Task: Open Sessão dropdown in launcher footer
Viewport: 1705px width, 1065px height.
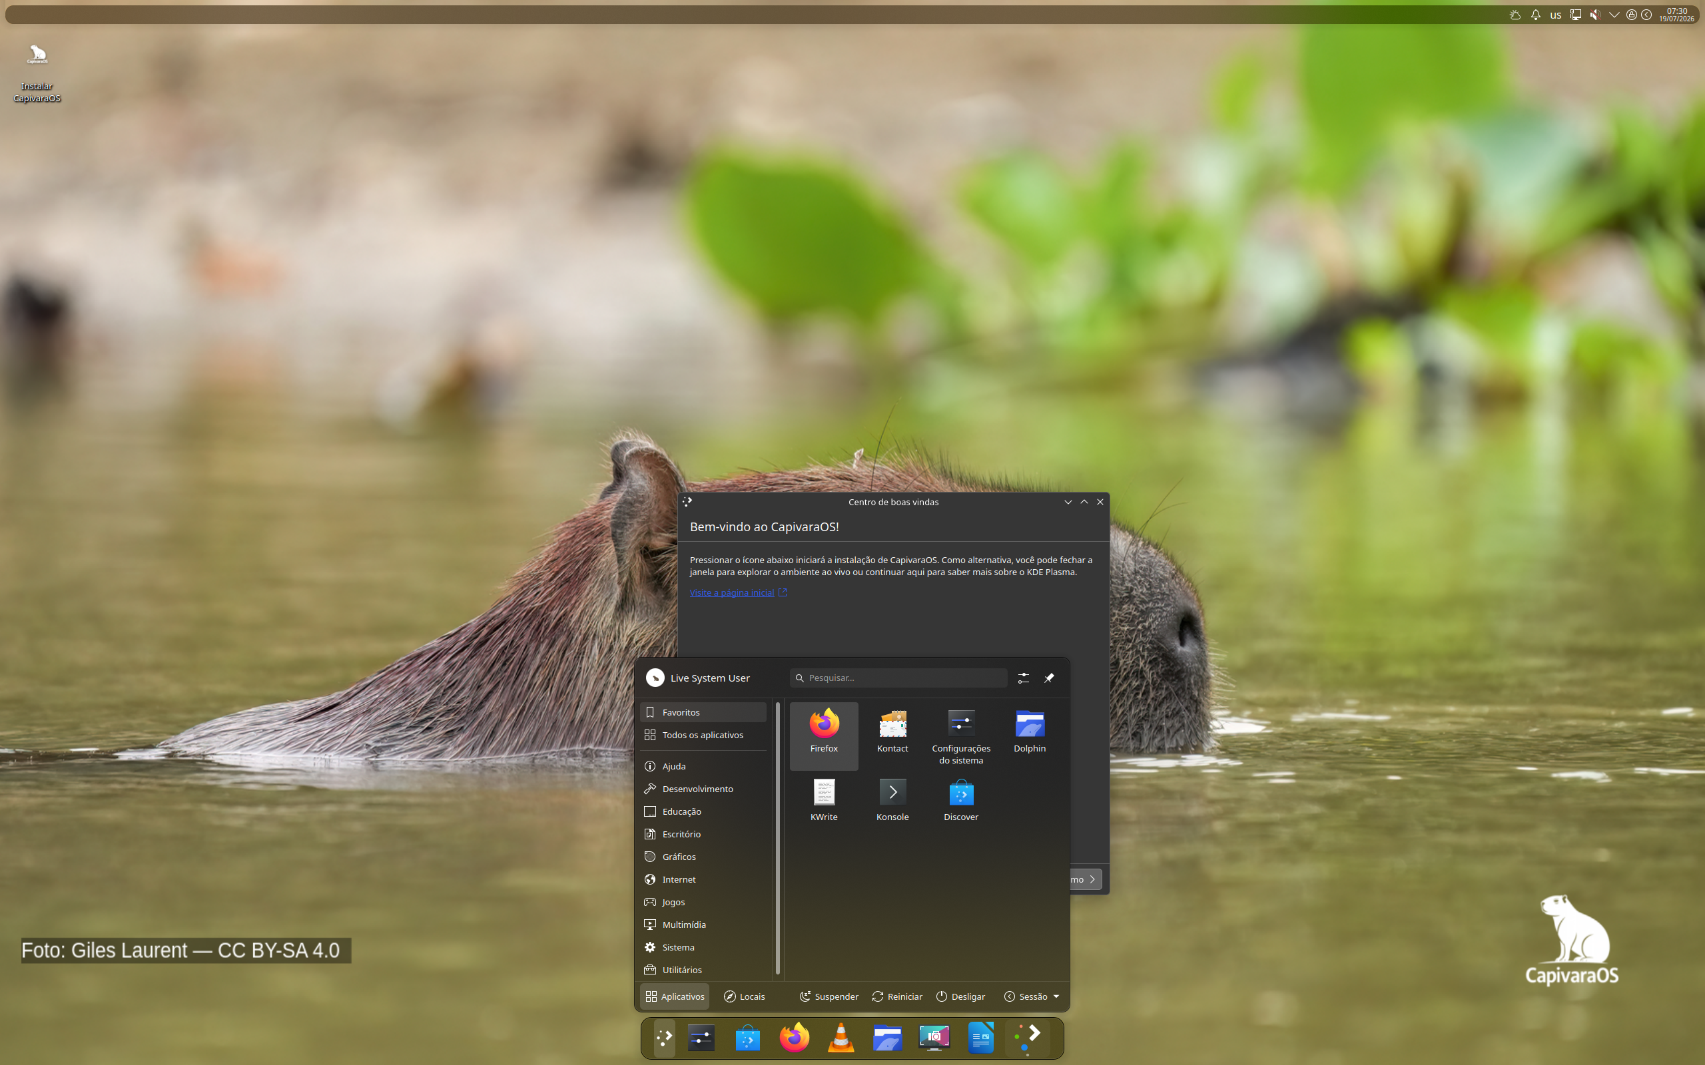Action: [x=1032, y=996]
